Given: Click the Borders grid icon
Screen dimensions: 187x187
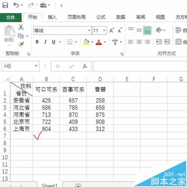Looking at the screenshot, I should pyautogui.click(x=70, y=42).
